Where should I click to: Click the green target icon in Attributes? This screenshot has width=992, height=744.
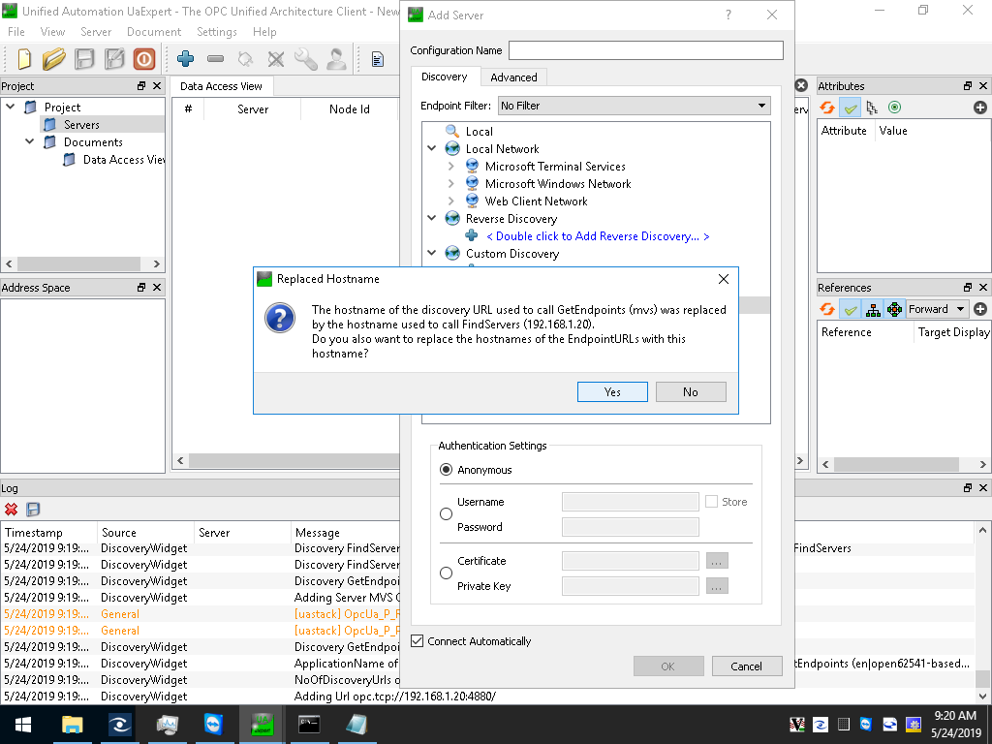894,108
